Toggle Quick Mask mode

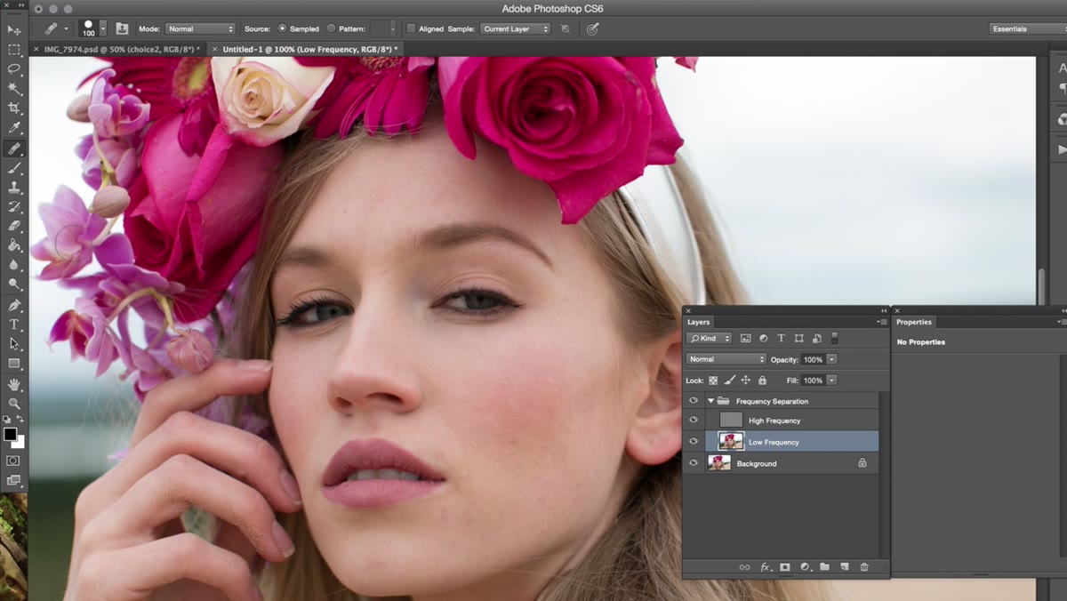(x=13, y=461)
